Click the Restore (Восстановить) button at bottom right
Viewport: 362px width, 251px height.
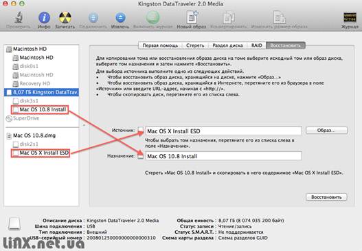pyautogui.click(x=326, y=197)
